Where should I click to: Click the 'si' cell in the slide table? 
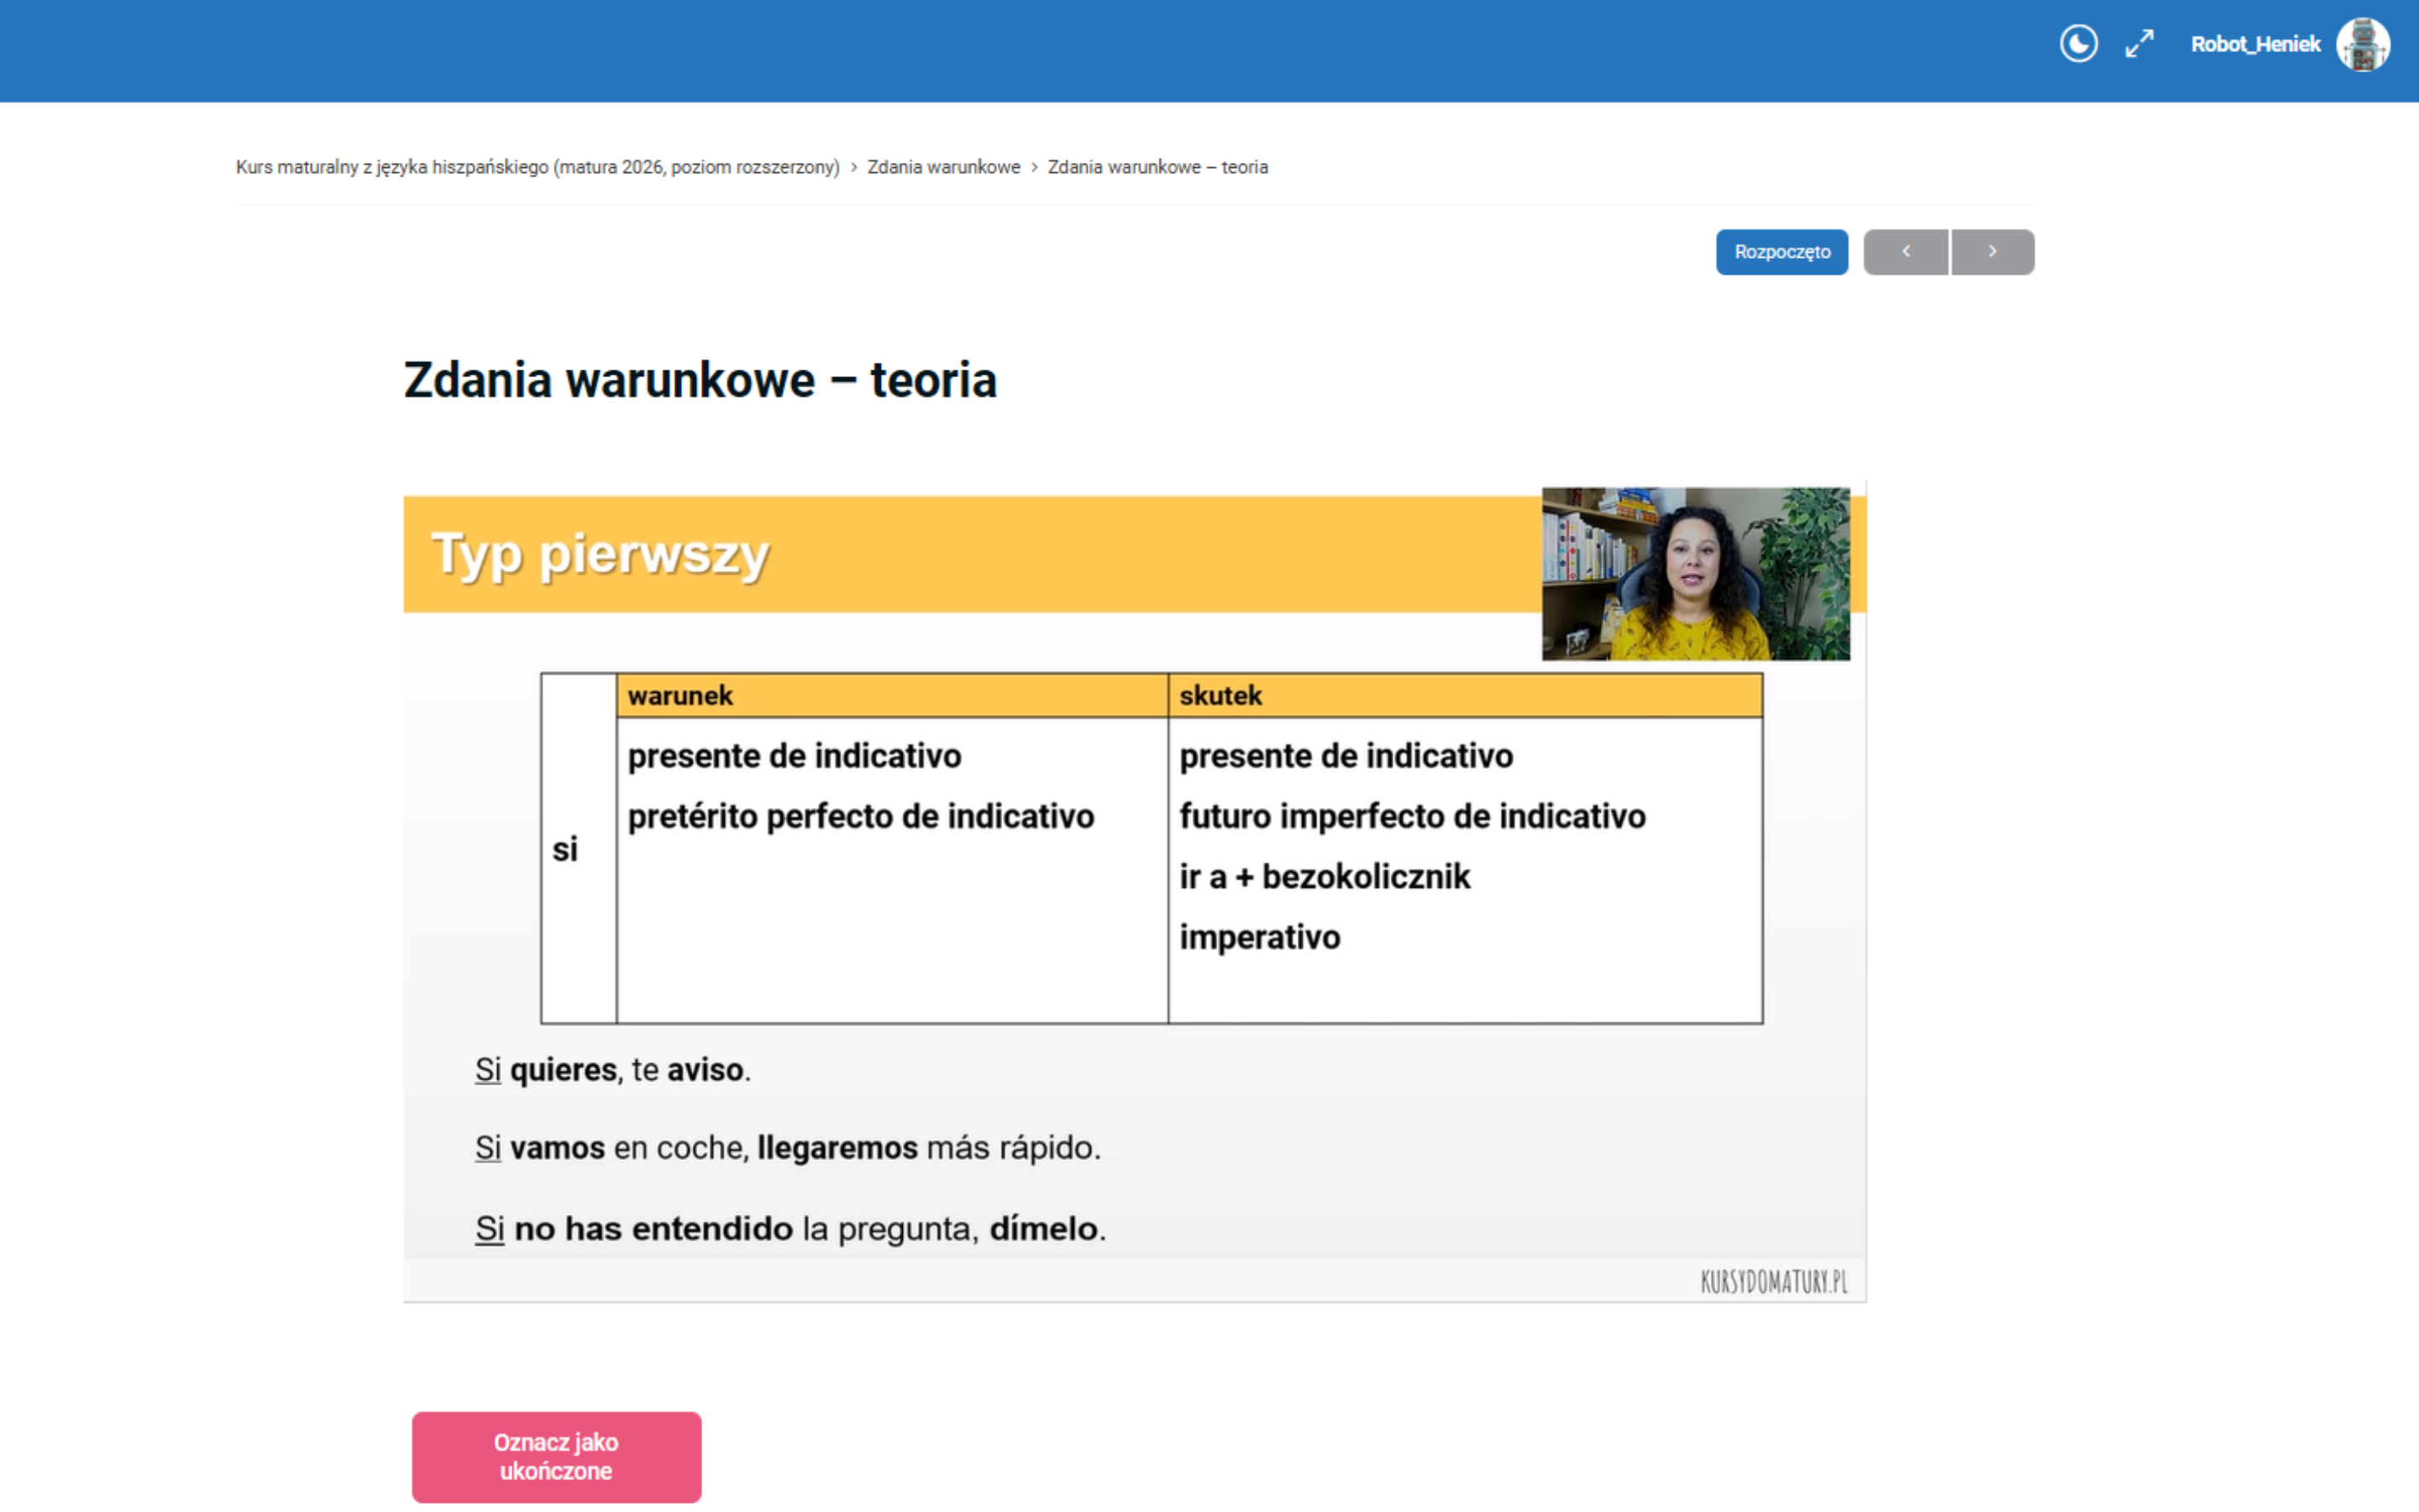point(566,850)
